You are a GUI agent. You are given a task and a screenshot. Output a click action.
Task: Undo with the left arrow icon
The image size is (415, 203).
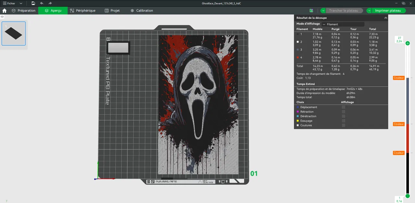[41, 3]
